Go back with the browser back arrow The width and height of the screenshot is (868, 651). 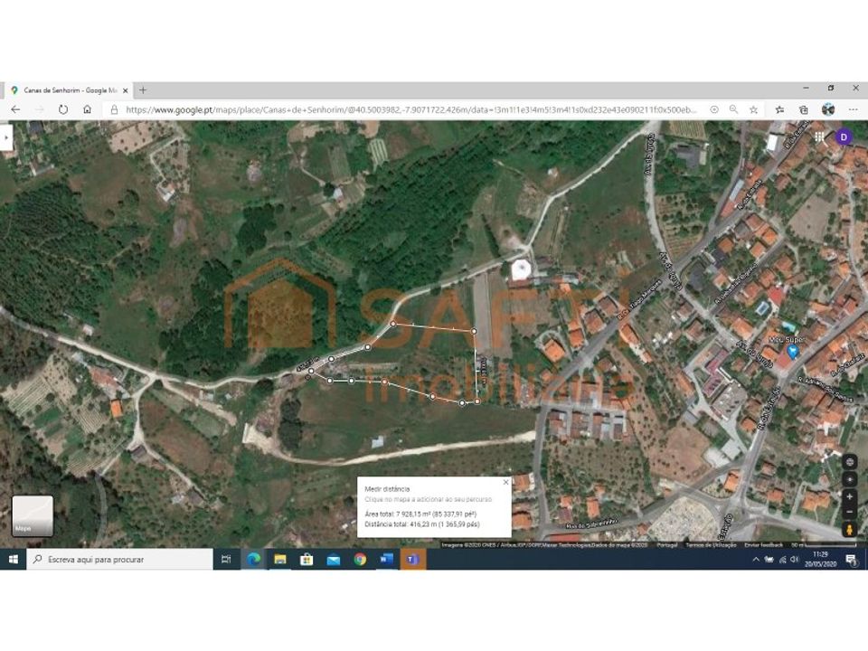click(15, 109)
